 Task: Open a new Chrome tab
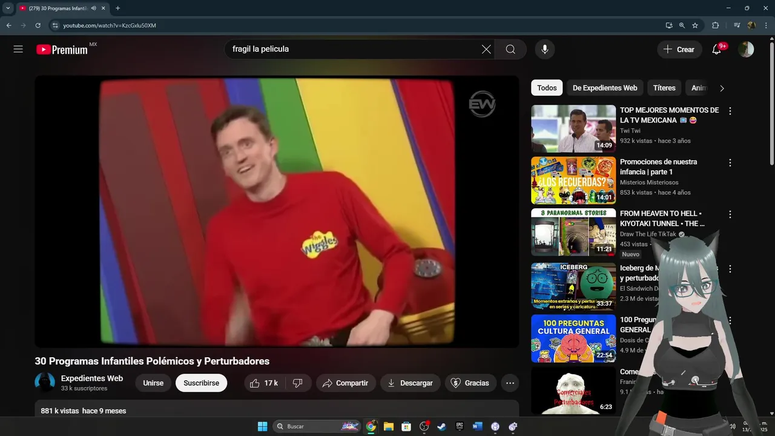(117, 8)
